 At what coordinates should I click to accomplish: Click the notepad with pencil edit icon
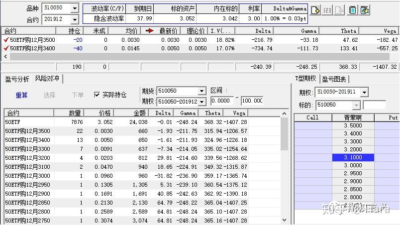(x=365, y=10)
